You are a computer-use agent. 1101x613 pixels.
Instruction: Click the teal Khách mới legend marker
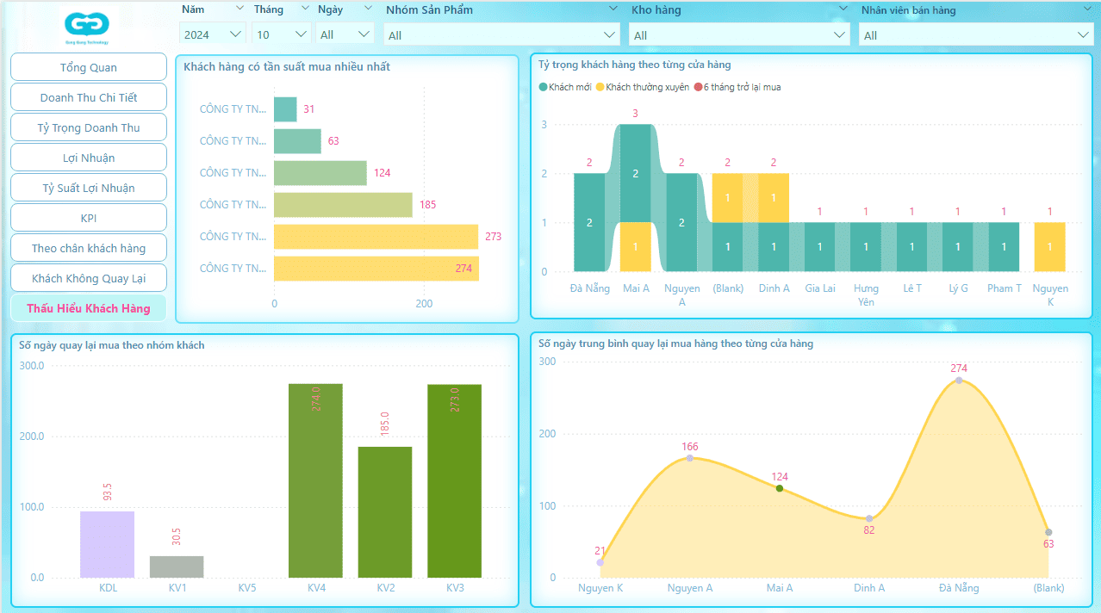pos(543,88)
